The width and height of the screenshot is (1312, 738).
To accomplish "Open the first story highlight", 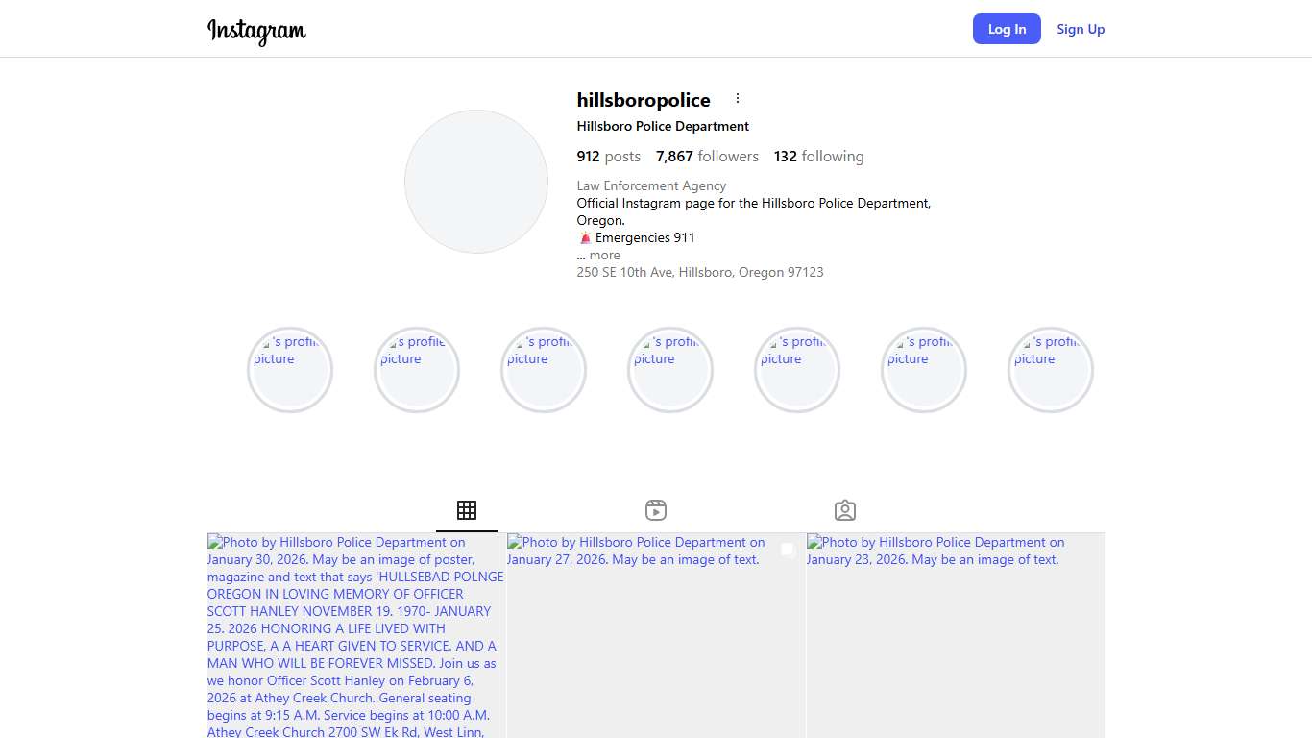I will (290, 370).
